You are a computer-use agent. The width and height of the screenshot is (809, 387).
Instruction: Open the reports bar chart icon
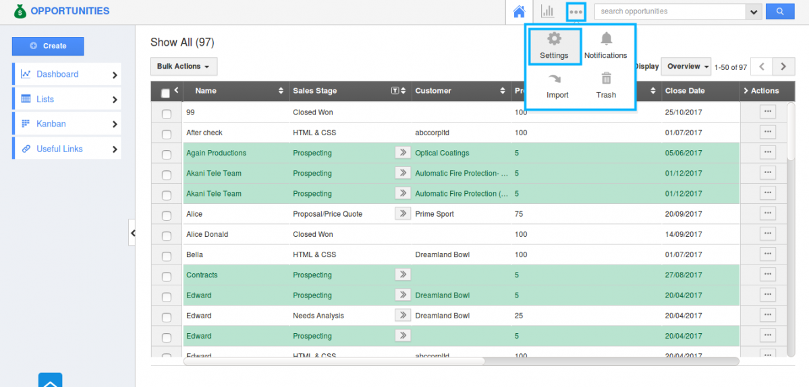pyautogui.click(x=547, y=11)
